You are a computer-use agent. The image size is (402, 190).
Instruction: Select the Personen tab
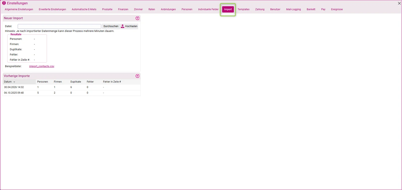(187, 10)
